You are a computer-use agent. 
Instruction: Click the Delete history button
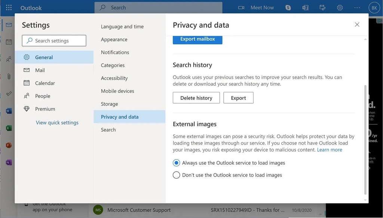tap(196, 98)
